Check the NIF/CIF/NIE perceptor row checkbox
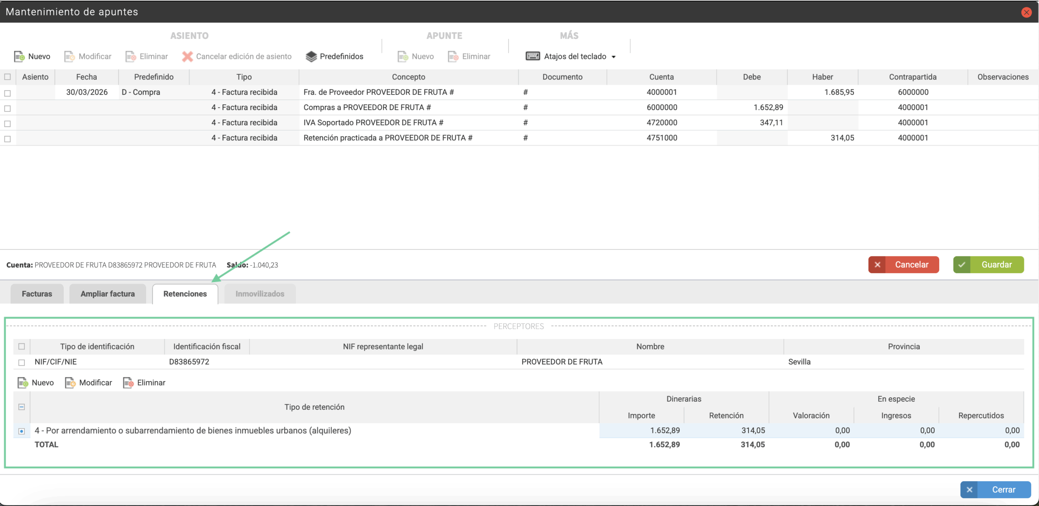Image resolution: width=1039 pixels, height=506 pixels. [22, 362]
